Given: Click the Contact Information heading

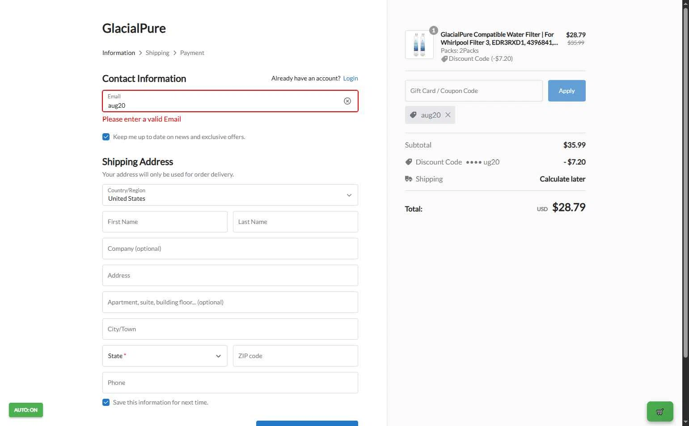Looking at the screenshot, I should [144, 79].
